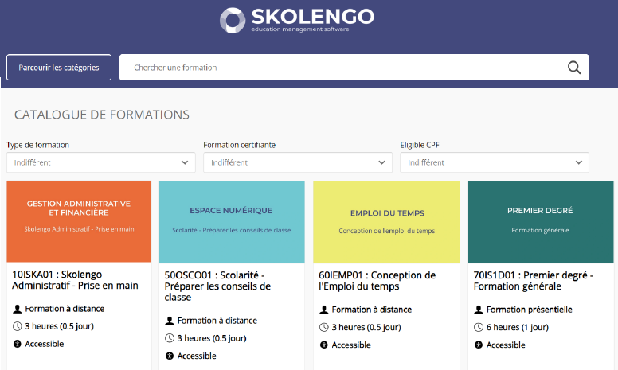Select the dark green Premier Degré banner

pos(540,221)
